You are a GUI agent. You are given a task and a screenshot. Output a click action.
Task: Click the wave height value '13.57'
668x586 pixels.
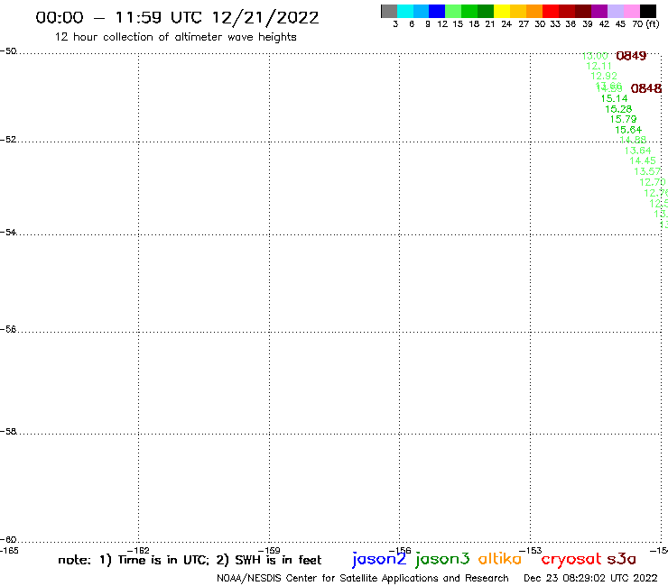647,171
